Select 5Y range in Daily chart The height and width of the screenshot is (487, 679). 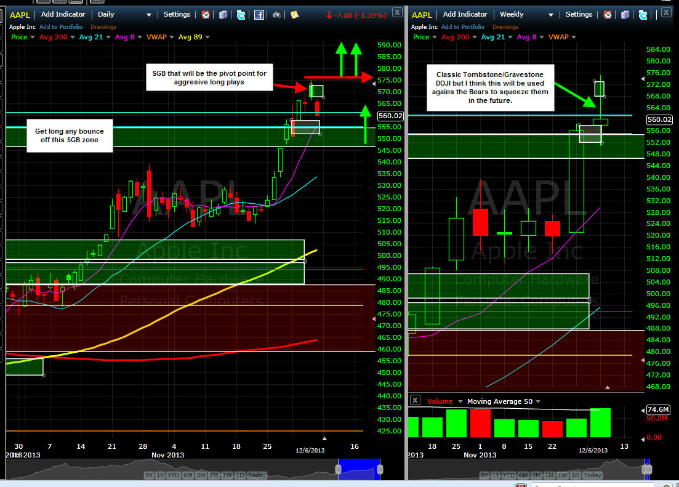point(149,475)
